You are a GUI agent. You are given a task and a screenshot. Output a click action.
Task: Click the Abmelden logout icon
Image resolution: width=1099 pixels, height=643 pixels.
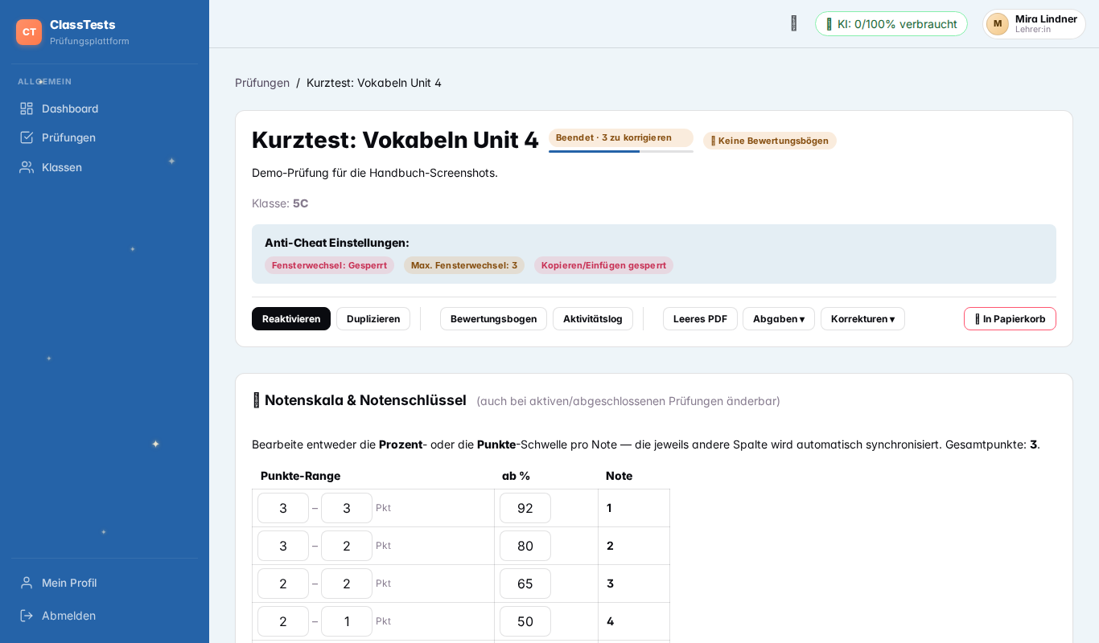(27, 616)
